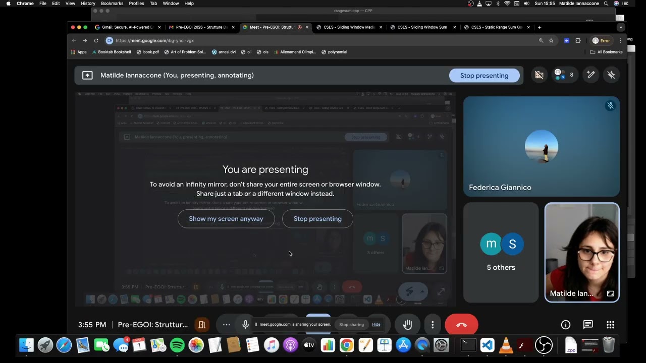646x363 pixels.
Task: Open the volume control in menu bar
Action: [x=526, y=4]
